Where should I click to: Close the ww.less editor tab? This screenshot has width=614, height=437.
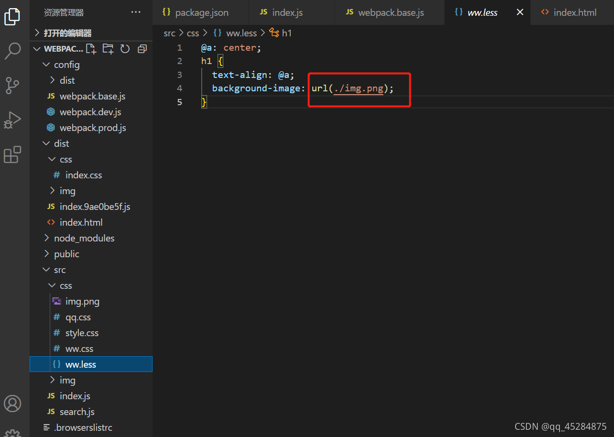520,12
